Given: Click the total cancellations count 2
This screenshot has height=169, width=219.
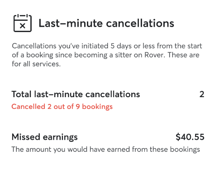Looking at the screenshot, I should [x=202, y=94].
